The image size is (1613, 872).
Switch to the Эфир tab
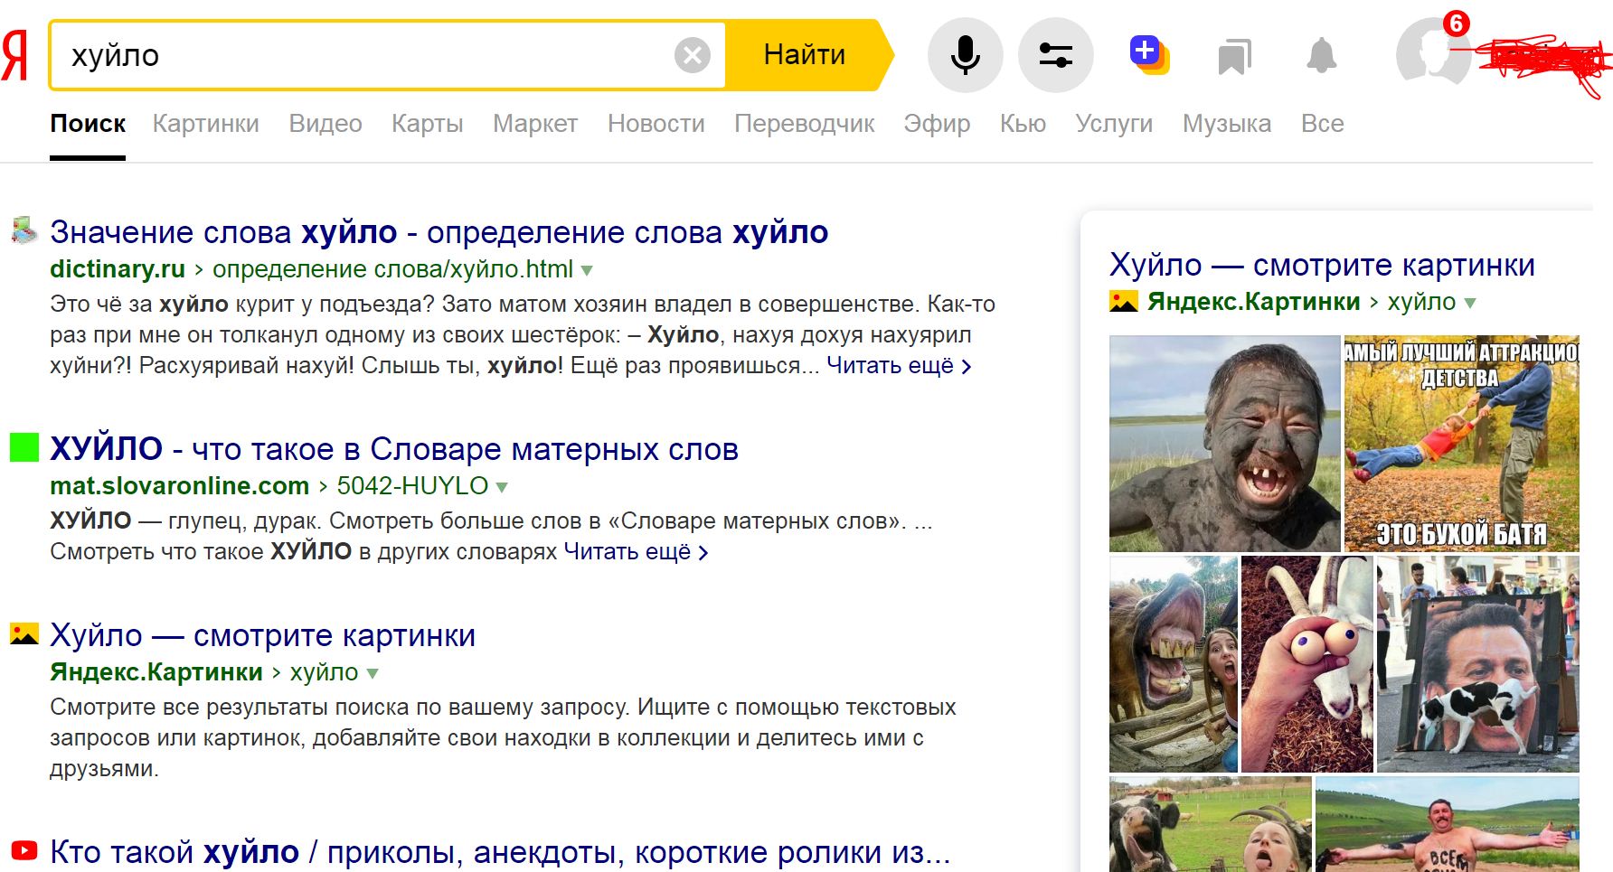937,124
